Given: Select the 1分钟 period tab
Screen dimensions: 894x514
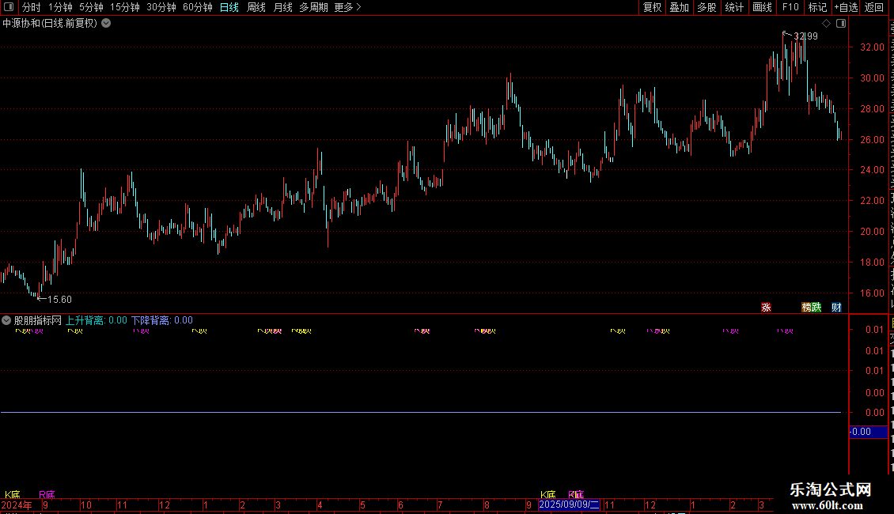Looking at the screenshot, I should coord(60,7).
